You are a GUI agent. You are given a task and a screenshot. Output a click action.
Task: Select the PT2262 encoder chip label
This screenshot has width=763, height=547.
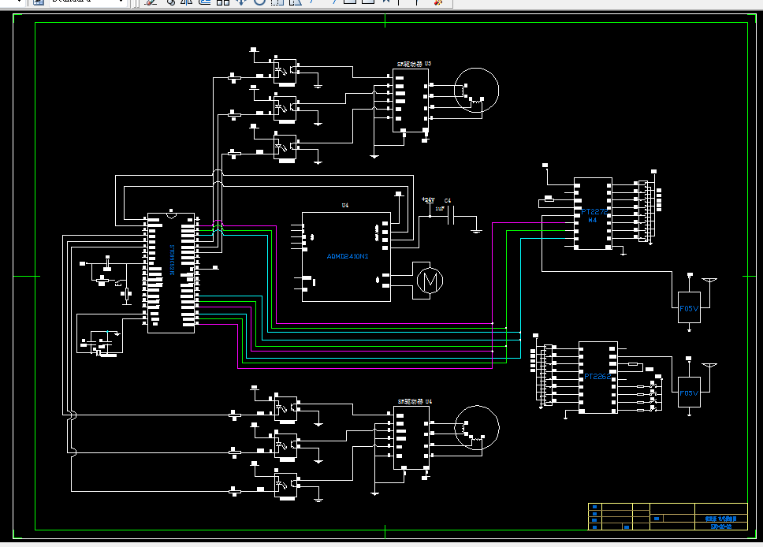pos(597,376)
